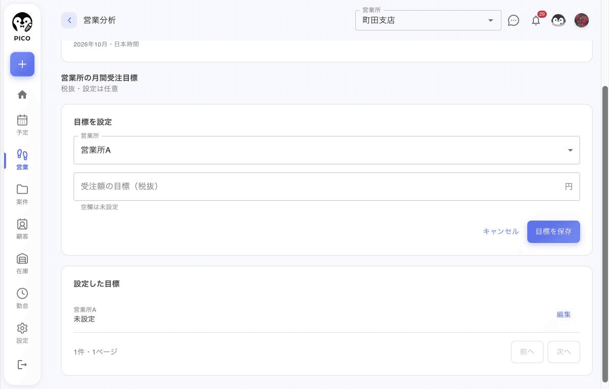Open the 設定 gear in sidebar
609x389 pixels.
coord(22,333)
